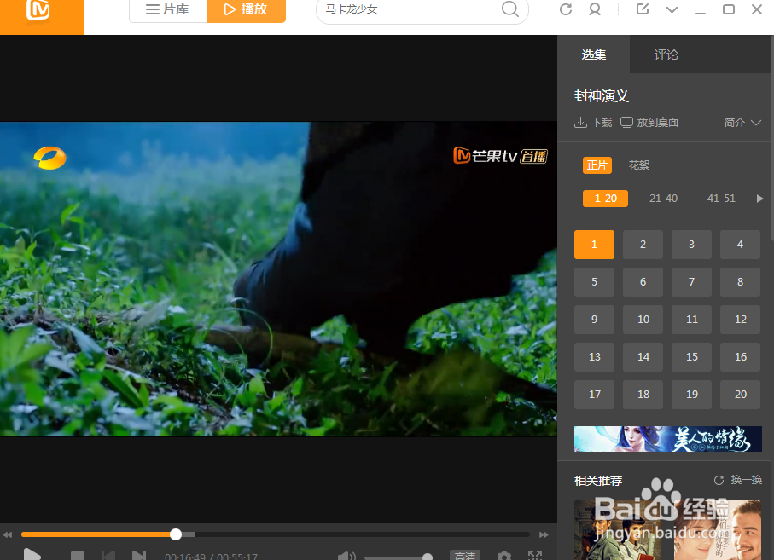Play episode 18
This screenshot has width=774, height=560.
tap(643, 395)
